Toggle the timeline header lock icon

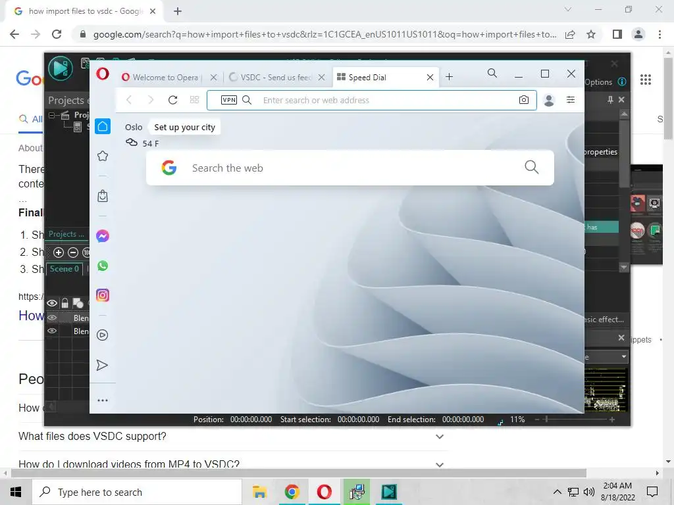pos(65,303)
